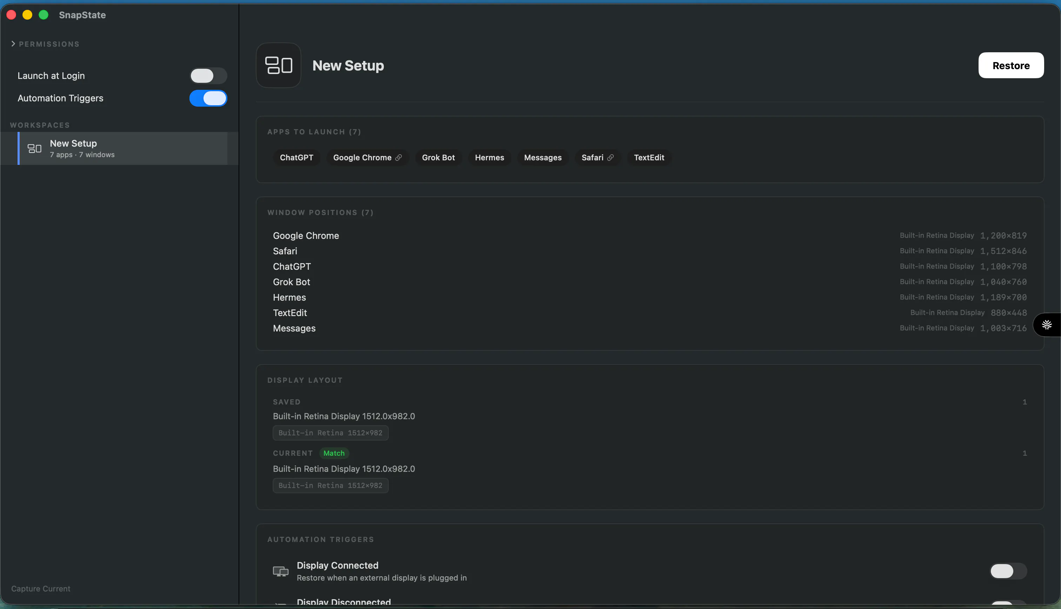Image resolution: width=1061 pixels, height=609 pixels.
Task: Click the green Match badge
Action: click(334, 453)
